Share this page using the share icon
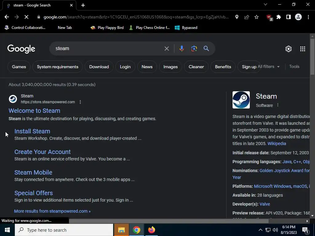 [247, 17]
